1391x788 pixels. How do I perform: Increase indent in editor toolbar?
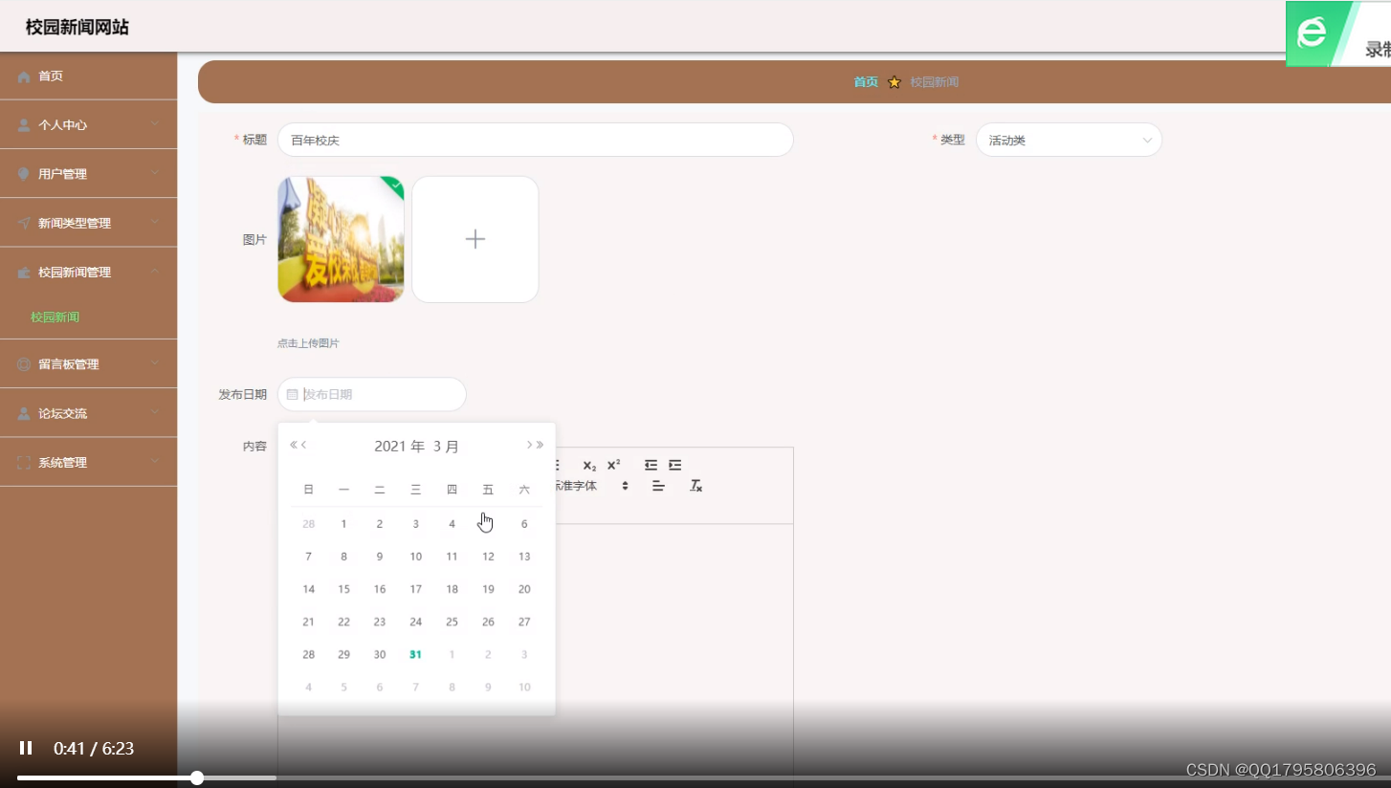point(675,465)
